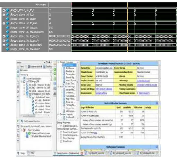This screenshot has width=177, height=158.
Task: Open IOB Properties in Design Overview
Action: pos(70,68)
